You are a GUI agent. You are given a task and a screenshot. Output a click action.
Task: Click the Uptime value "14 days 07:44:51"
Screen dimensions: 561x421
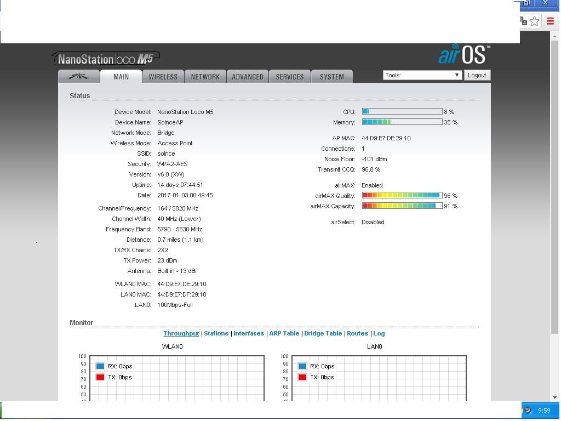(180, 185)
